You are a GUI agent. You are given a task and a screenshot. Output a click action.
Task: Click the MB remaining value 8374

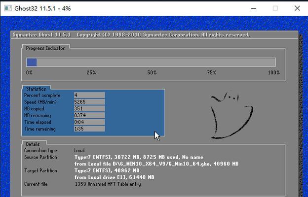click(x=89, y=115)
